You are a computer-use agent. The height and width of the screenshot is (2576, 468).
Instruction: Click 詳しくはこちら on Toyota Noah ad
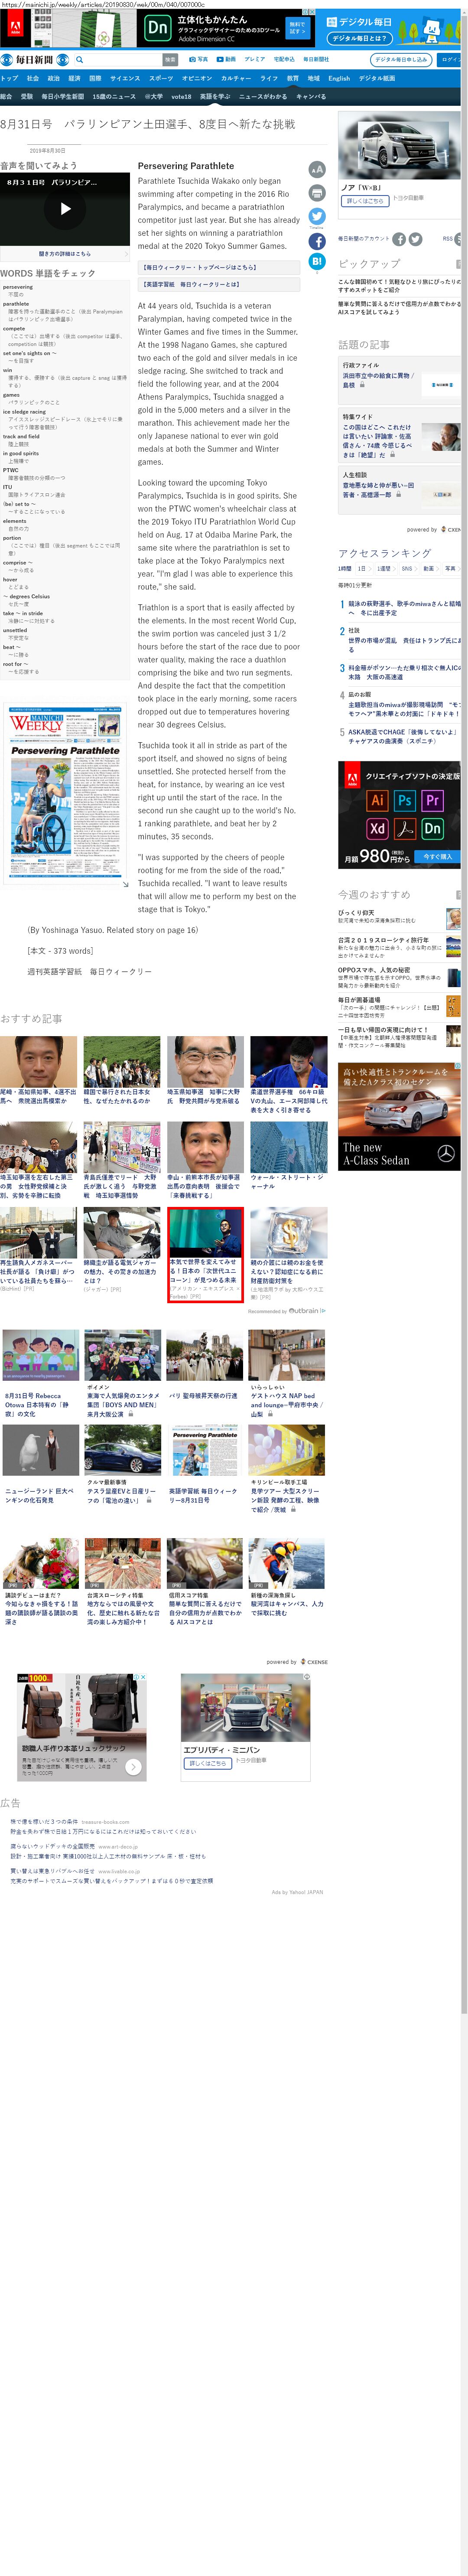pos(365,201)
